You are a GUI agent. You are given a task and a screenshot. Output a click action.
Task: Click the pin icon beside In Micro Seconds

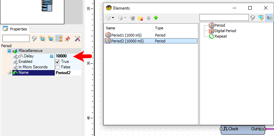point(15,67)
